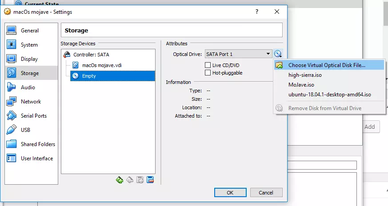The height and width of the screenshot is (206, 388).
Task: Close the macOs mojave Settings dialog
Action: [x=277, y=12]
